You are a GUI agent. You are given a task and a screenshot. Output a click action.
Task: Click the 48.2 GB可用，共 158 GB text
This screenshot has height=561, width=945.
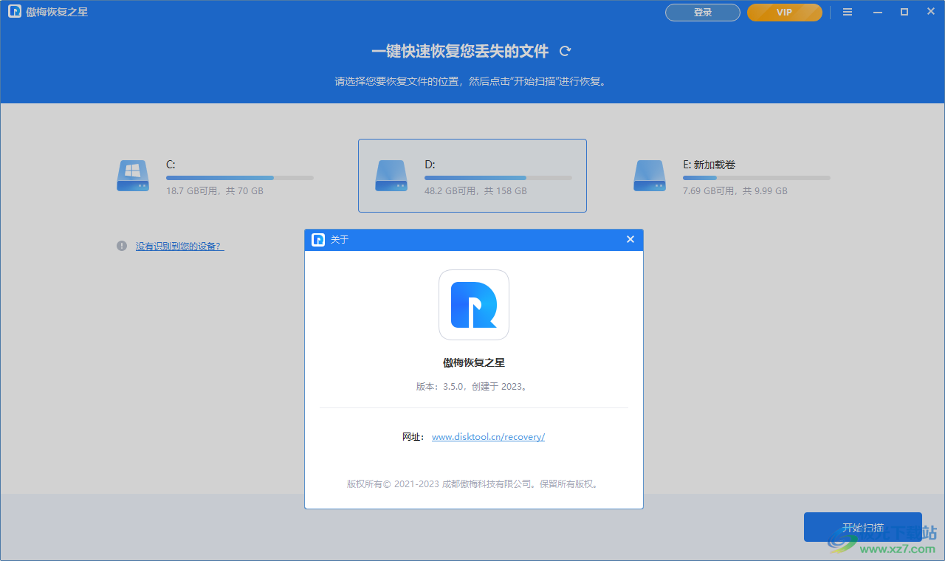(x=475, y=191)
